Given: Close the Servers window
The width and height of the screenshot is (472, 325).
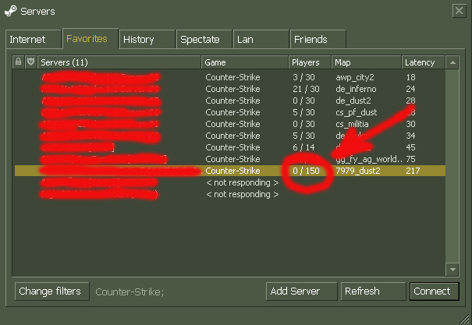Looking at the screenshot, I should point(459,11).
